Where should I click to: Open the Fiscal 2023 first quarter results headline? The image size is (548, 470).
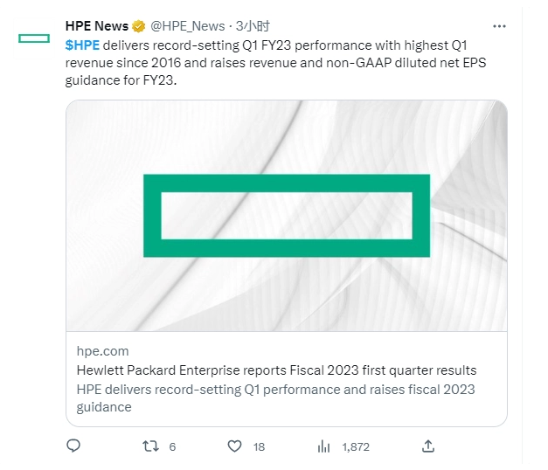(x=276, y=370)
